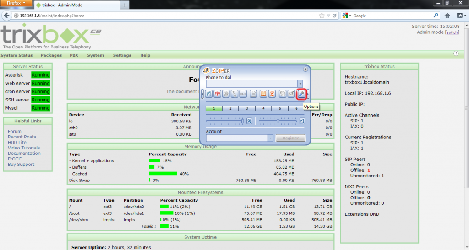Open the Recent Posts link
The width and height of the screenshot is (469, 250).
22,137
